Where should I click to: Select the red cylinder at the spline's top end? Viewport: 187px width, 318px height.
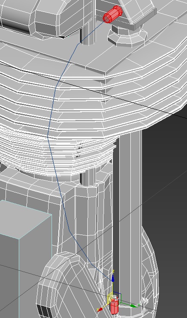pyautogui.click(x=113, y=14)
